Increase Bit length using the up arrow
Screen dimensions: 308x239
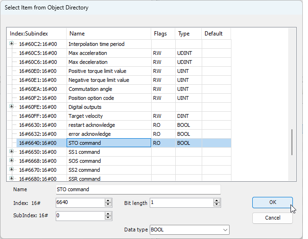click(x=217, y=201)
